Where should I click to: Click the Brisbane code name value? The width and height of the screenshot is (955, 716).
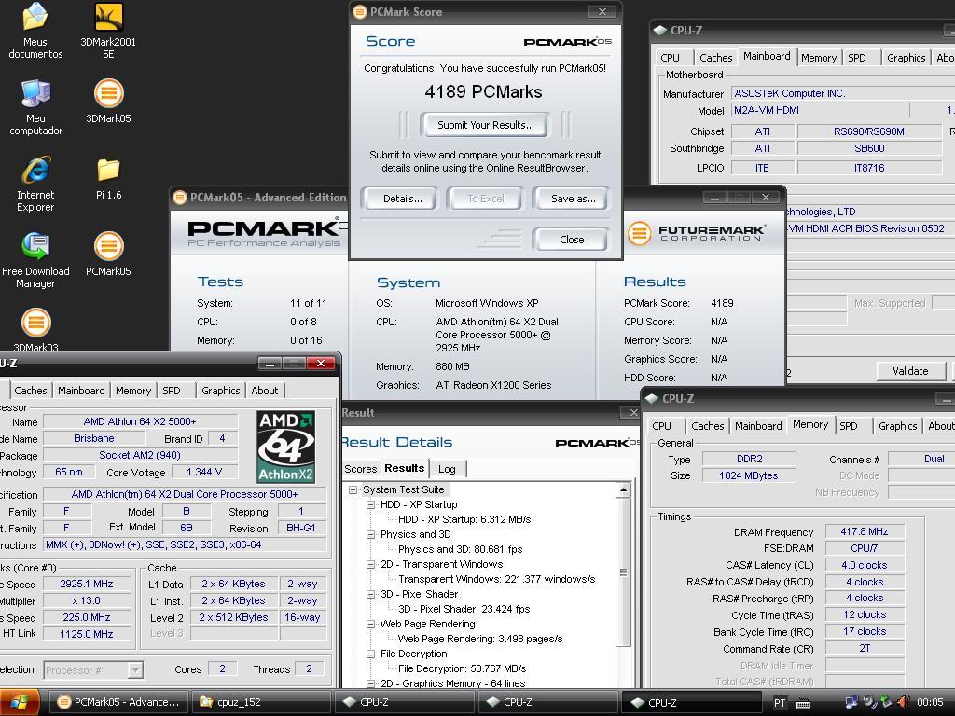point(94,438)
